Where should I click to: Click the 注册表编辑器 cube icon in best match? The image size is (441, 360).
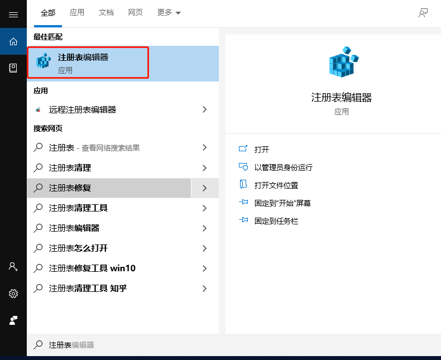click(x=44, y=61)
